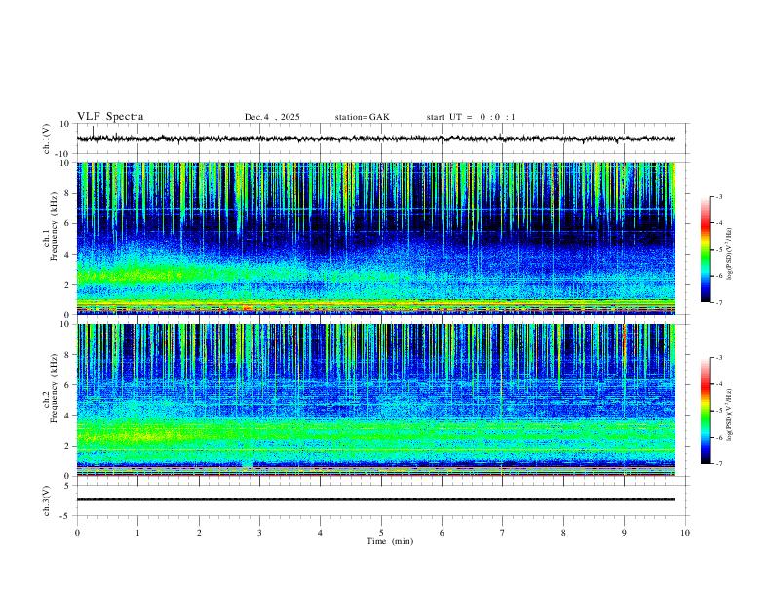772x597 pixels.
Task: Select the ch.1 colorbar "log(PSD)(V²/Hz)" label
Action: tap(729, 255)
